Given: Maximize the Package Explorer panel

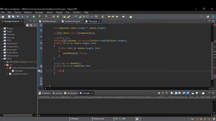Looking at the screenshot, I should point(34,21).
